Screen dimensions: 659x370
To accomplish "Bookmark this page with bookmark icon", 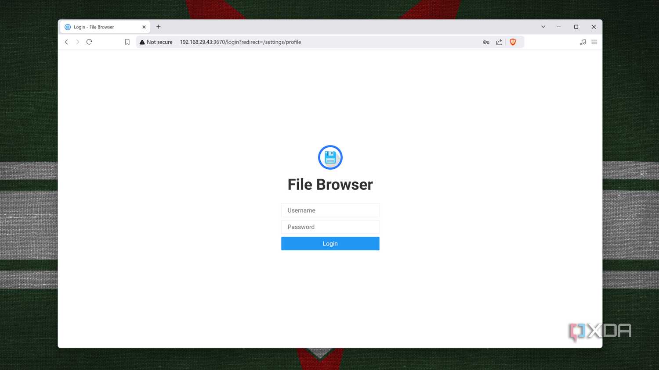I will 127,42.
